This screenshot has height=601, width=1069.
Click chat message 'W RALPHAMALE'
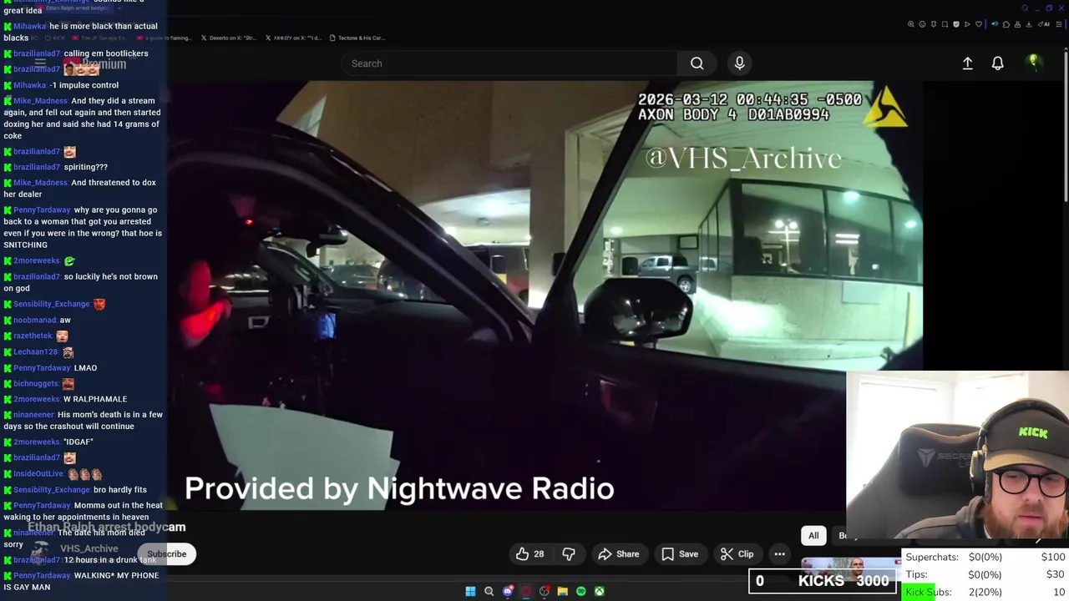(x=95, y=399)
